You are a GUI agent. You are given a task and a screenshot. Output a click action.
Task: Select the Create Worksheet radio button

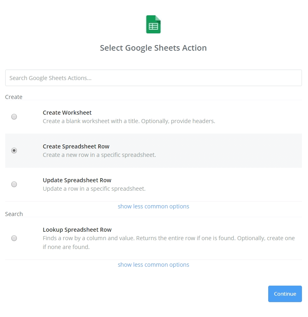14,117
